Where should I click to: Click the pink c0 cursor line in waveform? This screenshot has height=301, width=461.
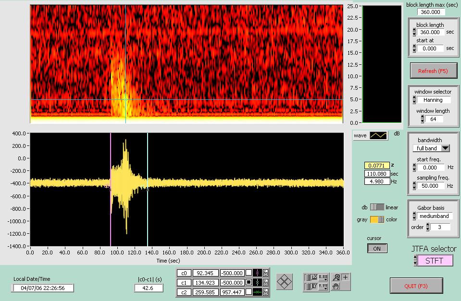pos(111,190)
